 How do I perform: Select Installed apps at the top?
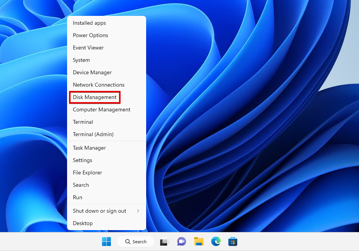click(x=89, y=23)
